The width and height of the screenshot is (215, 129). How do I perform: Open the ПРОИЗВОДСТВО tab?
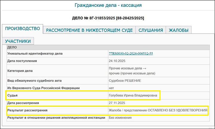[22, 29]
